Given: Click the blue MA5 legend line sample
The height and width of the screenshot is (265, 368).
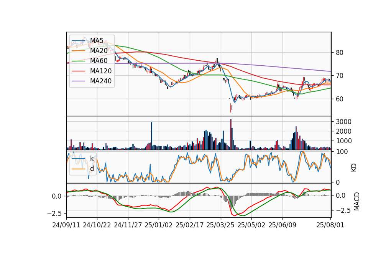Looking at the screenshot, I should coord(78,41).
